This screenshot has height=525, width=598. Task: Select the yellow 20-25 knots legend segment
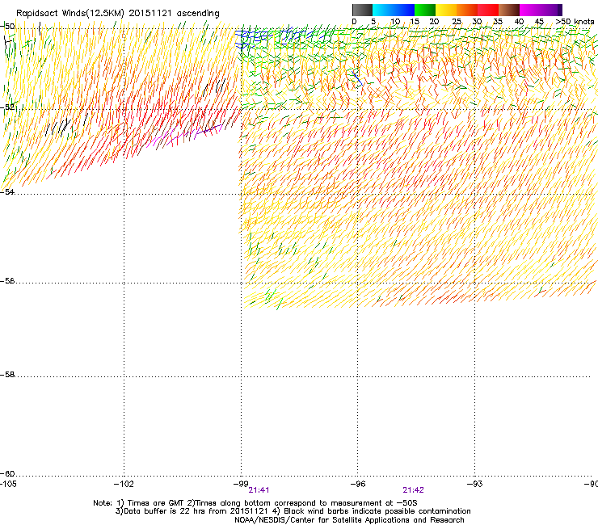pyautogui.click(x=446, y=10)
